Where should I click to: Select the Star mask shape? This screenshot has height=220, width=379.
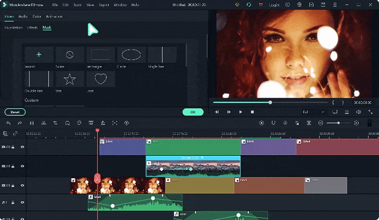tap(70, 79)
